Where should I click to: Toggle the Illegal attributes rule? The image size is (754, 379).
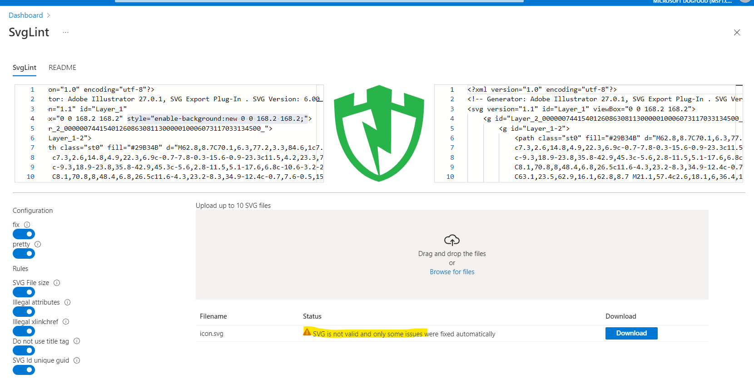point(24,312)
